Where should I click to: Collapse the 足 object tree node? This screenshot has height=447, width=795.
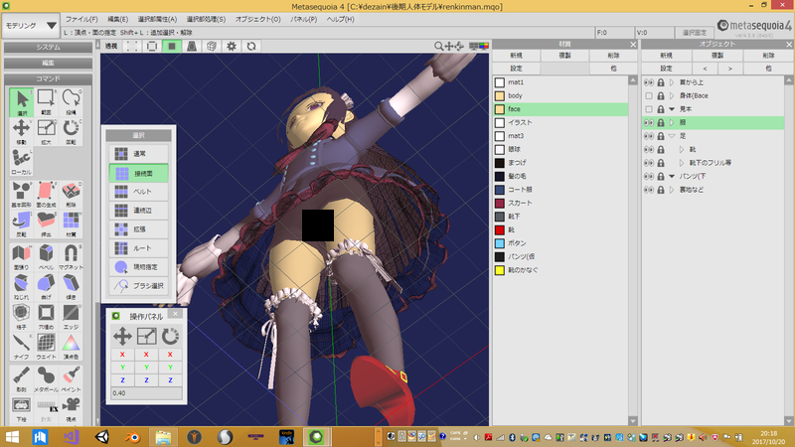coord(672,136)
